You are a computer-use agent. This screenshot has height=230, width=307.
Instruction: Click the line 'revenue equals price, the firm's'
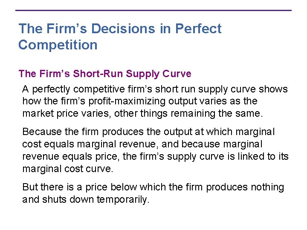click(156, 157)
